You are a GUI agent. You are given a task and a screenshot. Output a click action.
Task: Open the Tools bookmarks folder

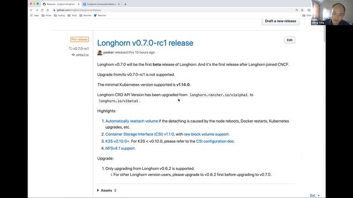click(x=72, y=15)
